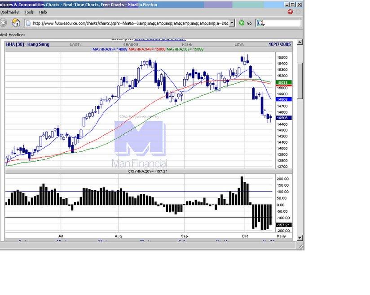
Task: Click the green 15088 price marker
Action: point(284,82)
